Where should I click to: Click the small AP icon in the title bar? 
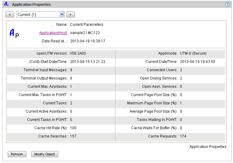coord(7,5)
